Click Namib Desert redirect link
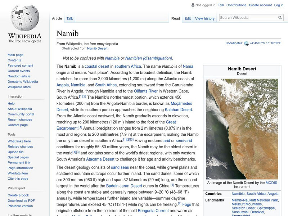288x216 pixels. 97,49
